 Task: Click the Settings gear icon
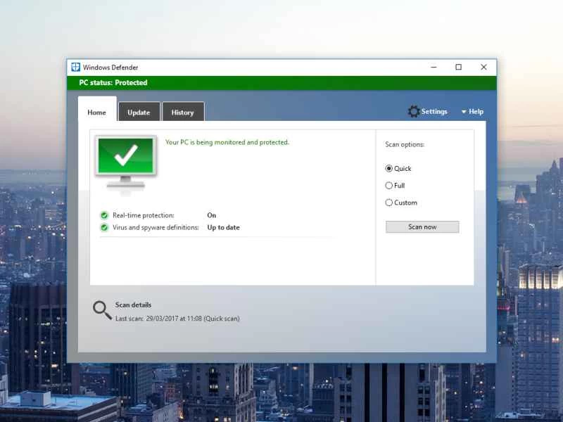[415, 111]
